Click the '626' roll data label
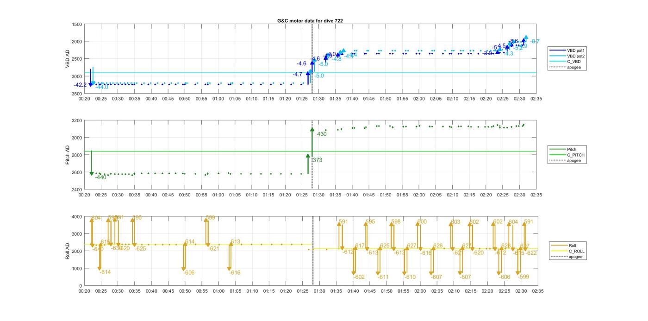 (x=438, y=246)
